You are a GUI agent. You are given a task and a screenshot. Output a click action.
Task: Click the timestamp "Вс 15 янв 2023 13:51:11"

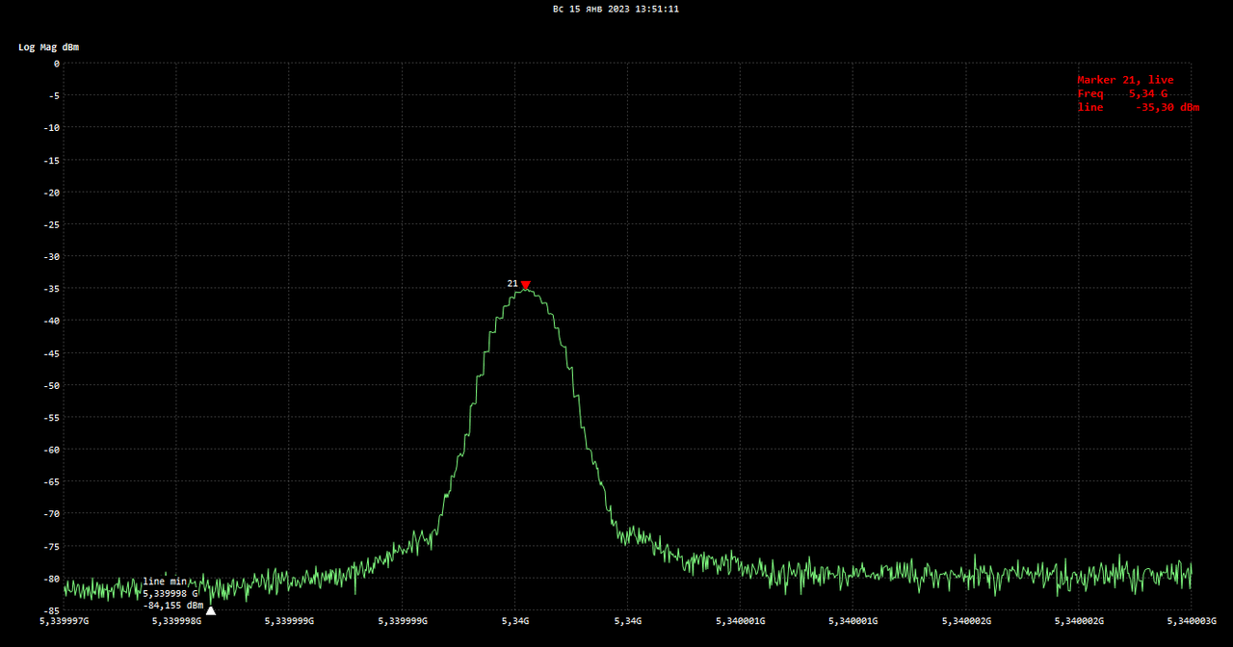pyautogui.click(x=616, y=9)
